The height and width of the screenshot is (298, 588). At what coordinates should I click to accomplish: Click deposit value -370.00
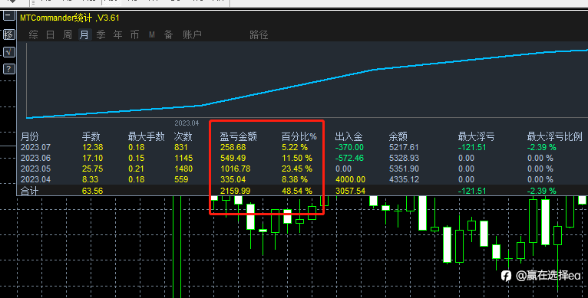[x=349, y=148]
